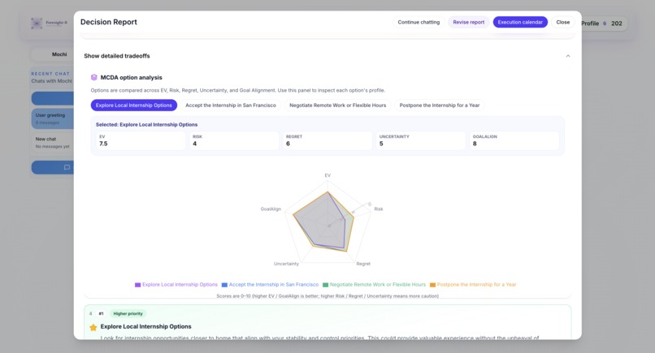655x353 pixels.
Task: Click the MCDA layers icon
Action: point(94,77)
